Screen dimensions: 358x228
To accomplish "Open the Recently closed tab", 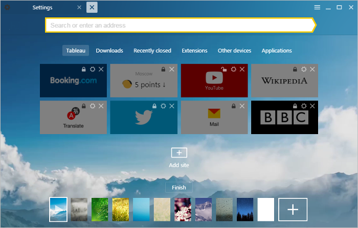I will (x=152, y=50).
